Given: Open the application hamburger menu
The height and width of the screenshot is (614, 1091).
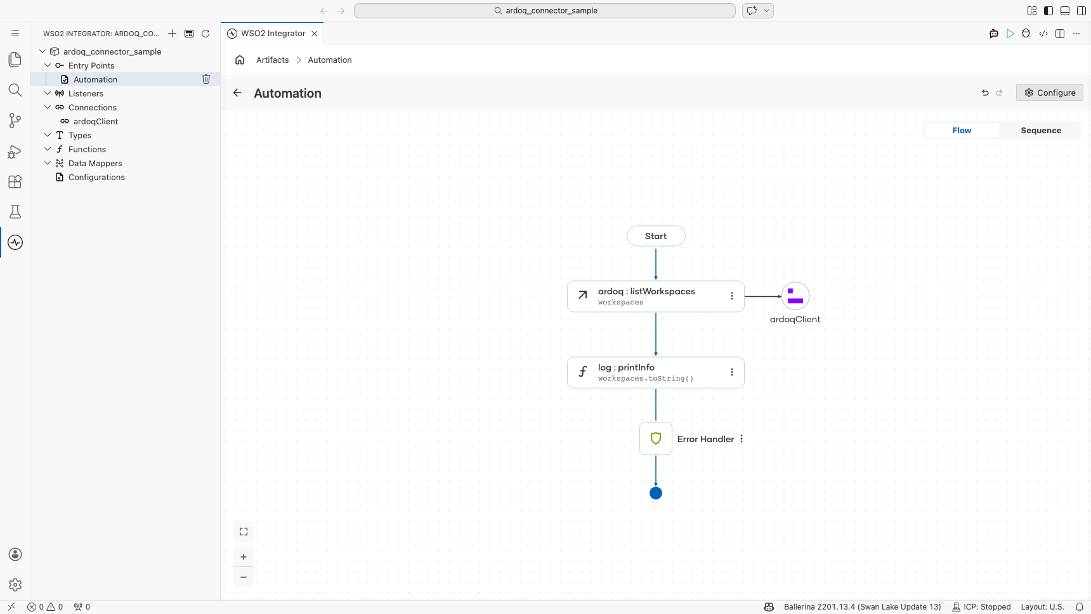Looking at the screenshot, I should coord(15,34).
